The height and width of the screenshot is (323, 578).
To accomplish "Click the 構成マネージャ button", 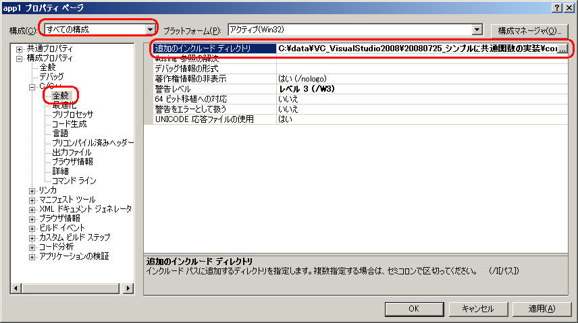I will pos(529,30).
